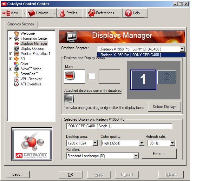Click the ATI logo in title bar
The height and width of the screenshot is (181, 203).
click(4, 4)
